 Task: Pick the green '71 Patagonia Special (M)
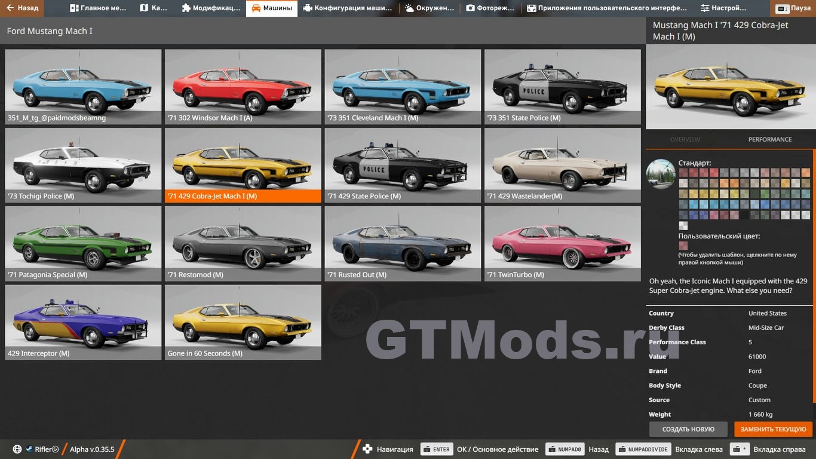(83, 244)
